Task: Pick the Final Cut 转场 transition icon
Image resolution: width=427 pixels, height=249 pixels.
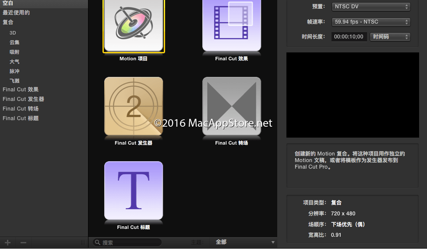Action: [x=232, y=106]
